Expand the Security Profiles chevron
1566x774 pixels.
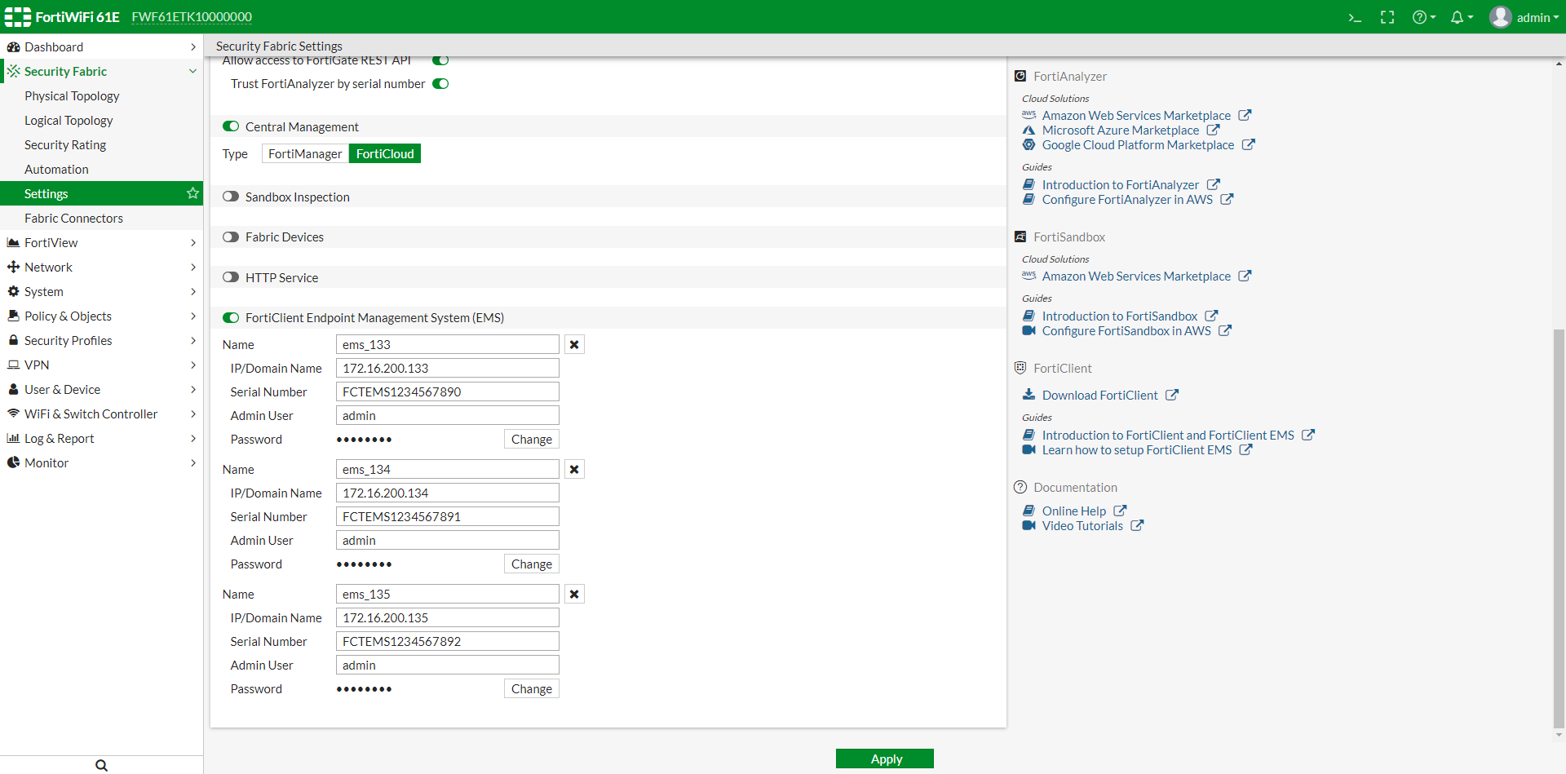click(193, 340)
